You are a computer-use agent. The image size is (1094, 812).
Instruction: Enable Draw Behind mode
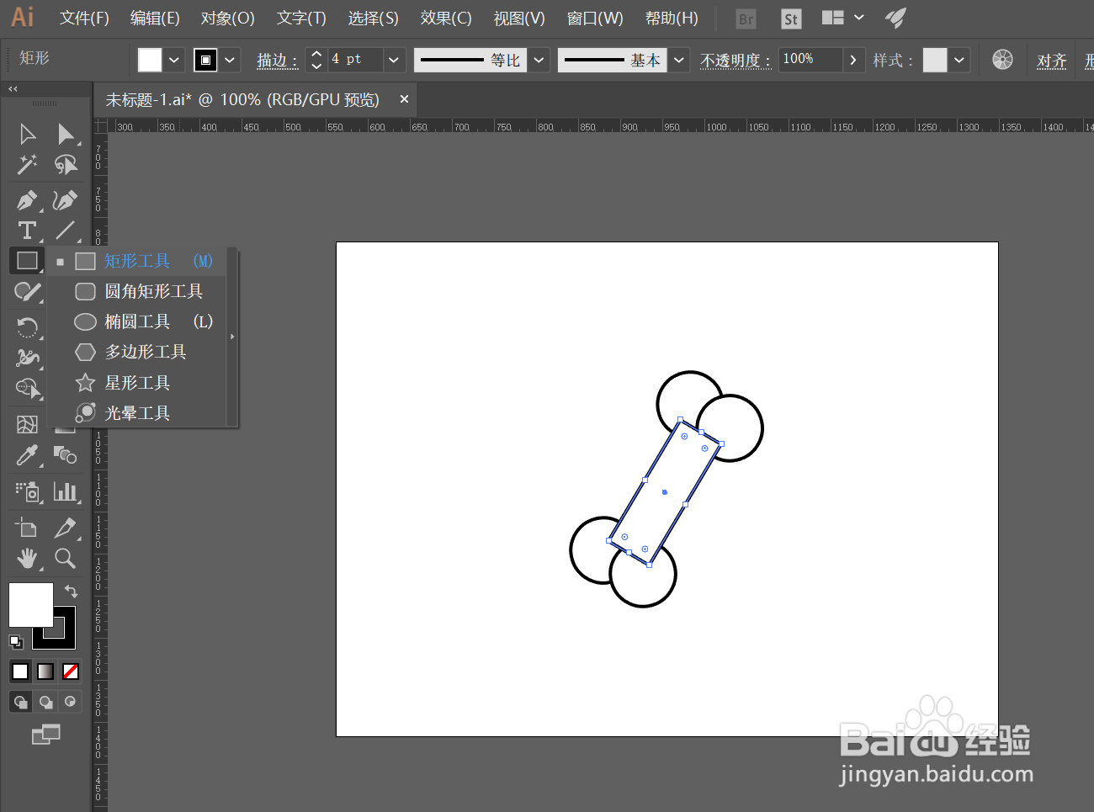pos(46,701)
